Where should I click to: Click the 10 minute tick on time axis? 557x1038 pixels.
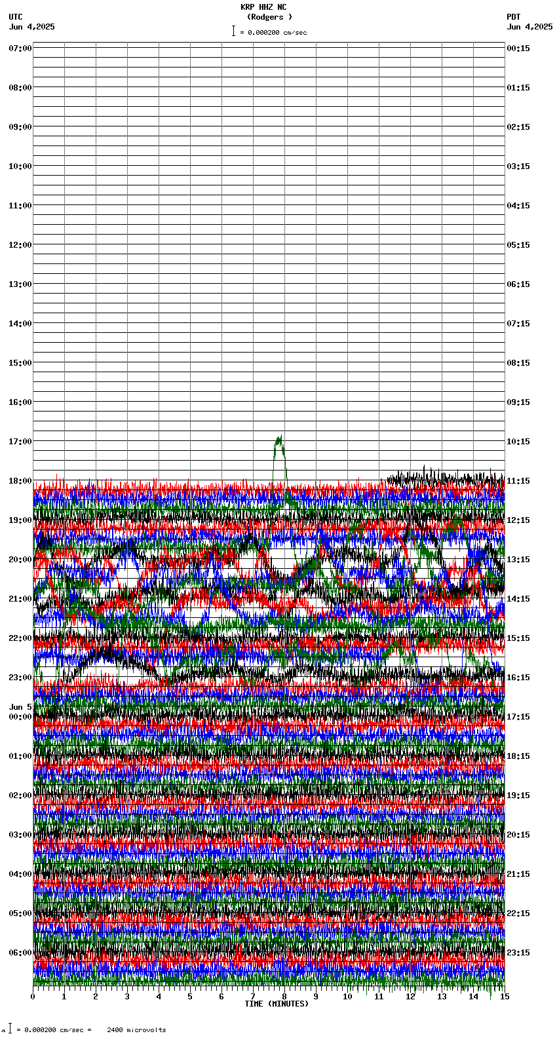tap(347, 997)
